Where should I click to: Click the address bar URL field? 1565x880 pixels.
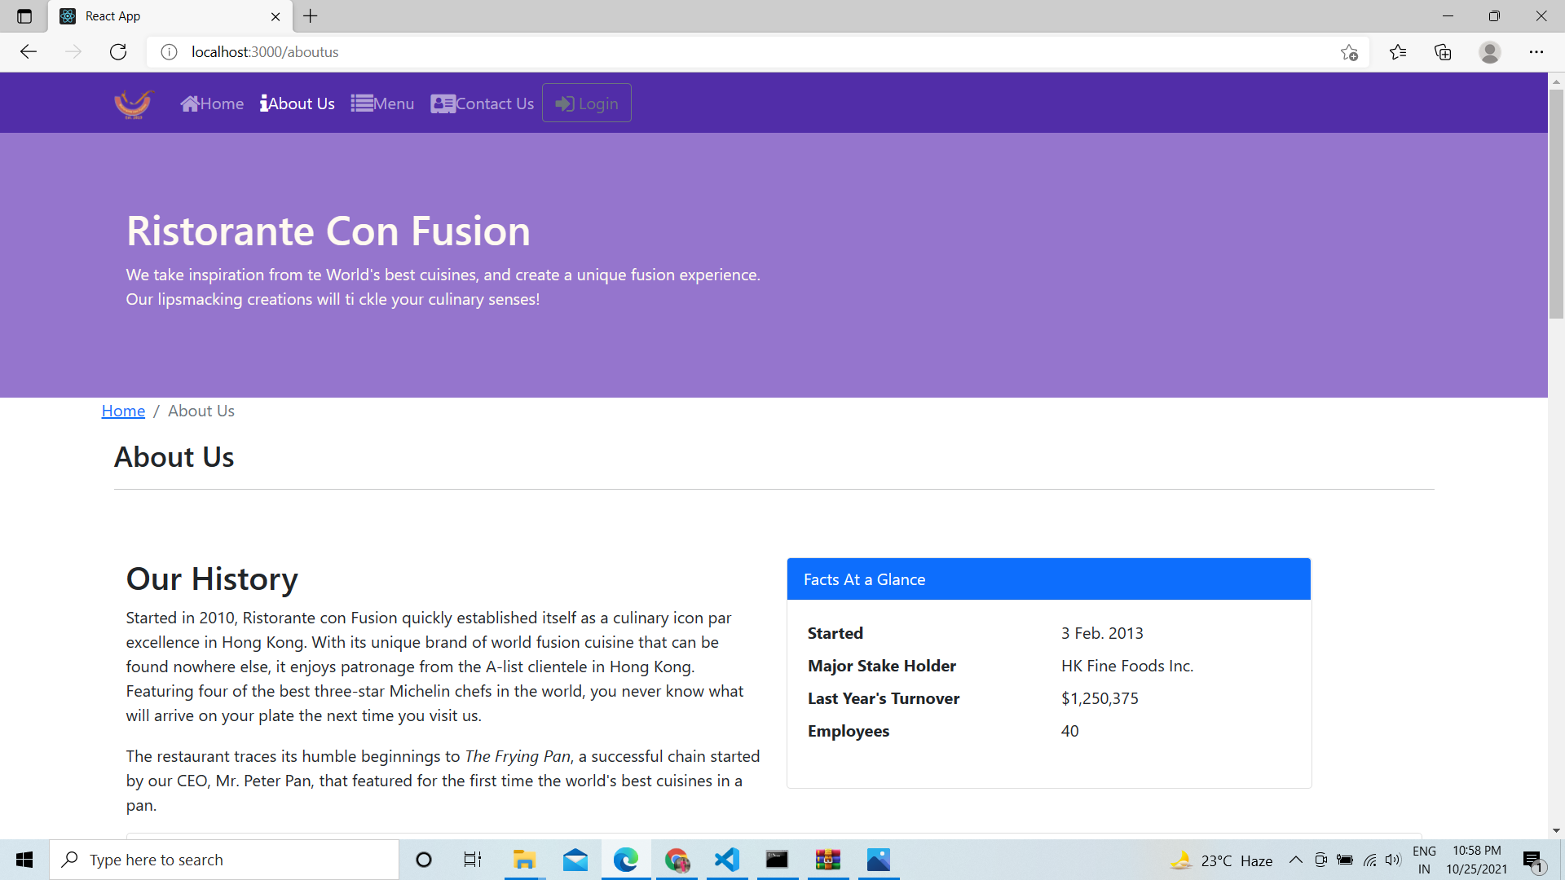(758, 52)
